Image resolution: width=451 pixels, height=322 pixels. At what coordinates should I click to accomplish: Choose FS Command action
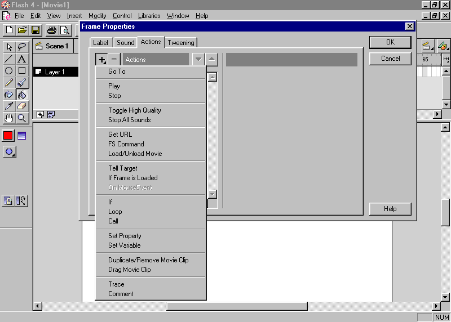click(151, 144)
